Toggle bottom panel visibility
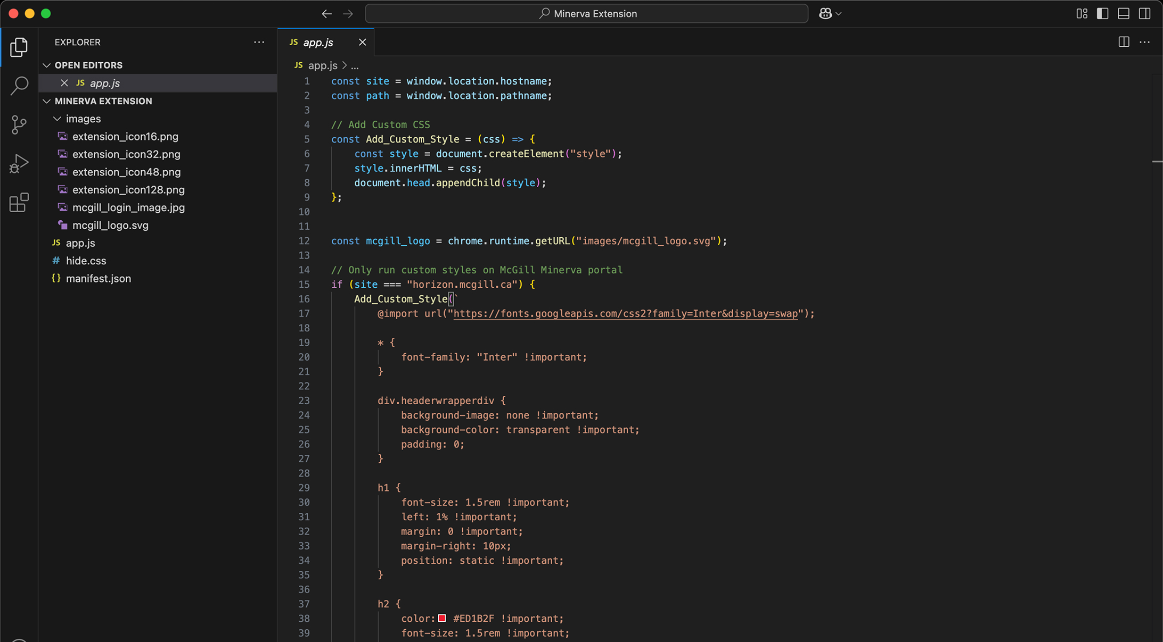The image size is (1163, 642). [x=1124, y=14]
